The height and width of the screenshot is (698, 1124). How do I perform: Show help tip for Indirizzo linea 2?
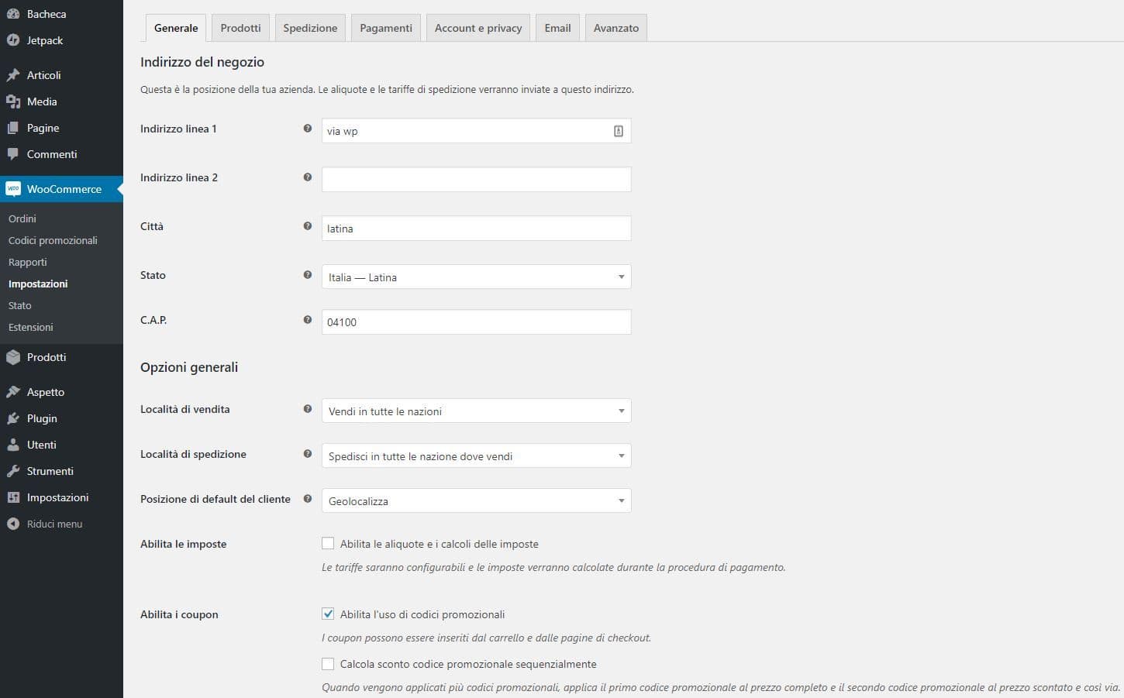click(308, 177)
